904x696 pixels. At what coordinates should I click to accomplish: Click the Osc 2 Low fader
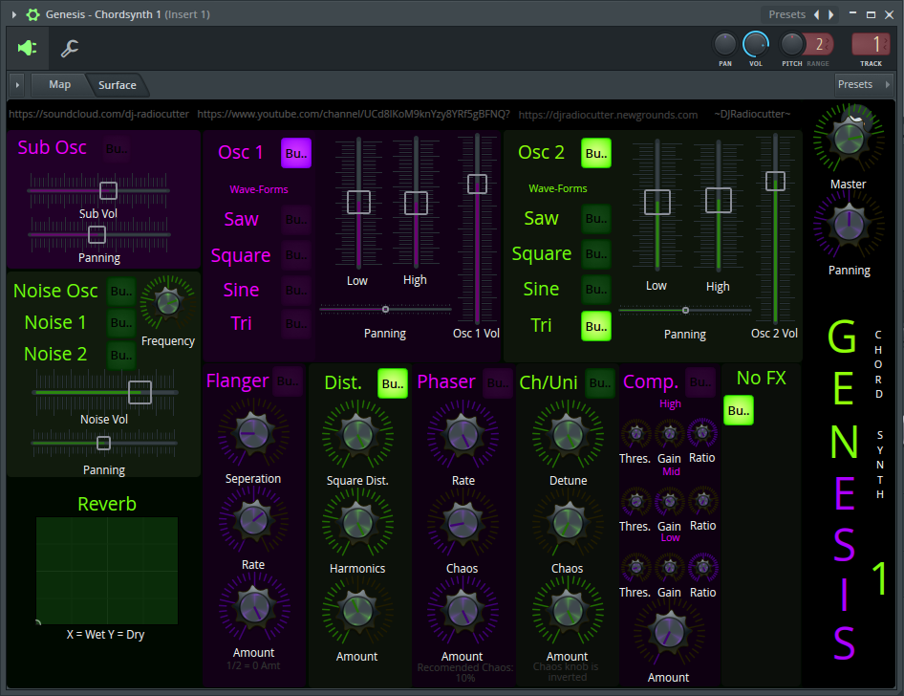point(657,202)
